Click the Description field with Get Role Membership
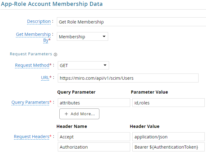 click(131, 22)
